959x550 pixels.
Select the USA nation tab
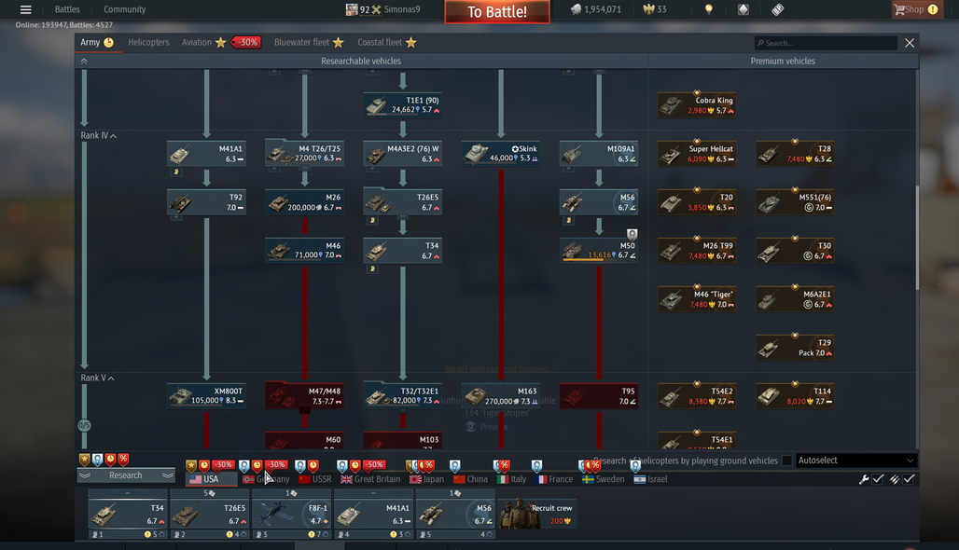[211, 479]
